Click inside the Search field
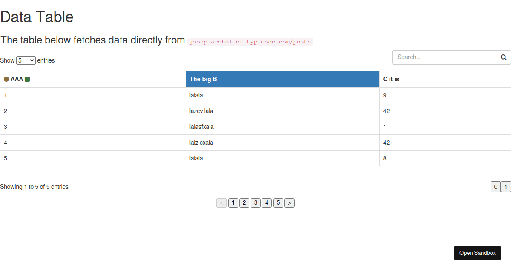The image size is (511, 268). pos(443,57)
